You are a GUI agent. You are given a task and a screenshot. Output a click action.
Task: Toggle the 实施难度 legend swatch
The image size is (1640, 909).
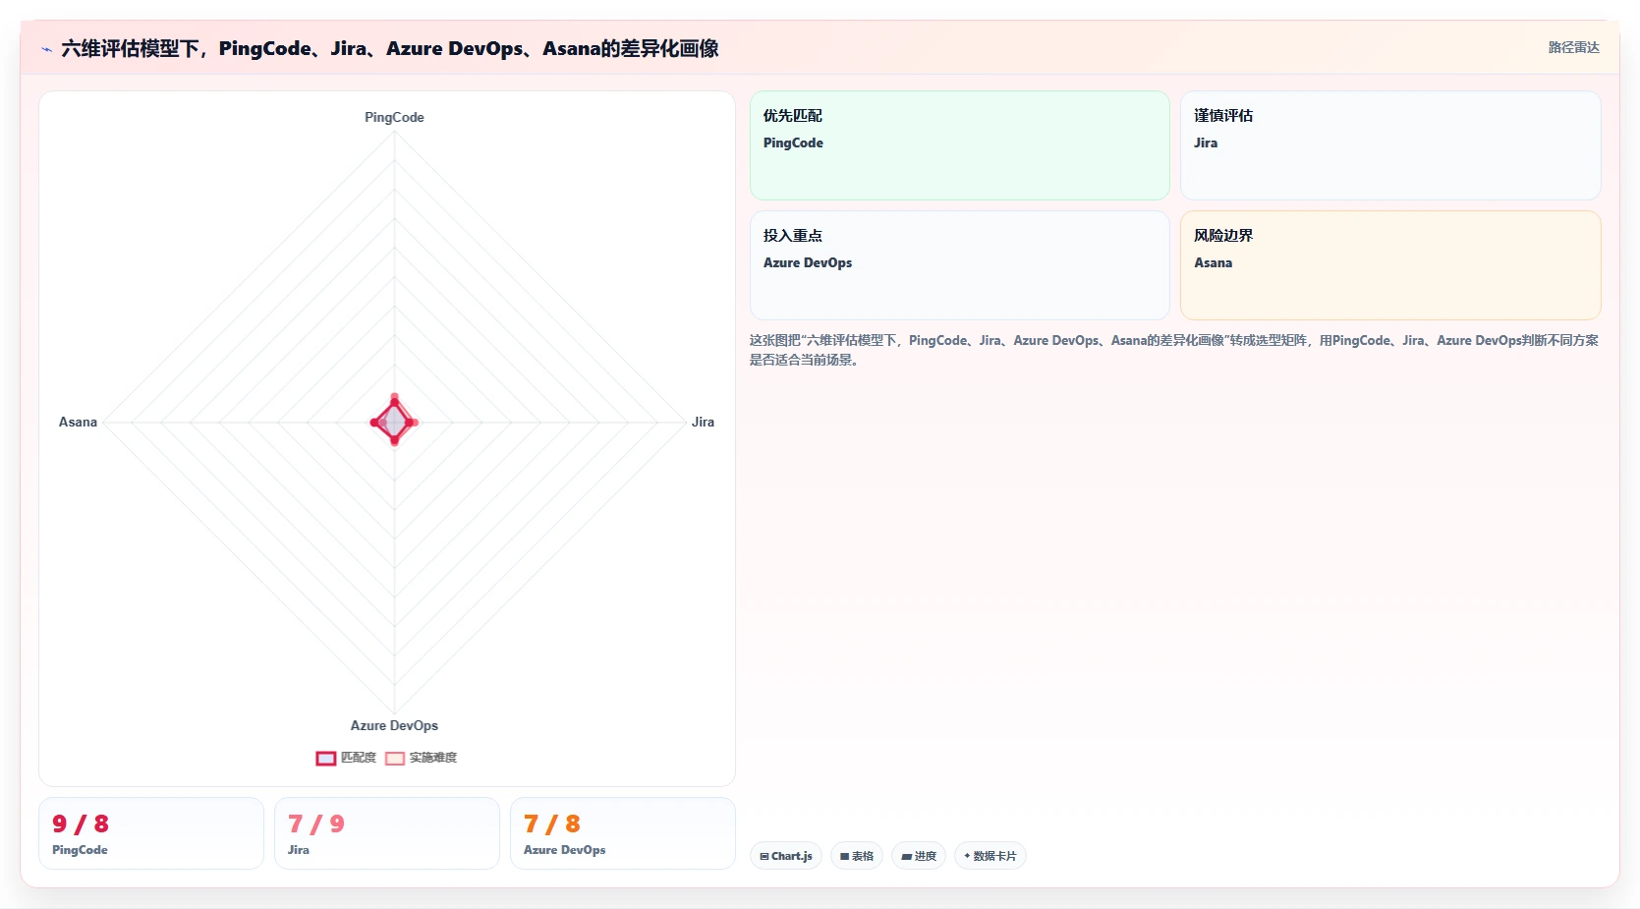click(x=395, y=758)
